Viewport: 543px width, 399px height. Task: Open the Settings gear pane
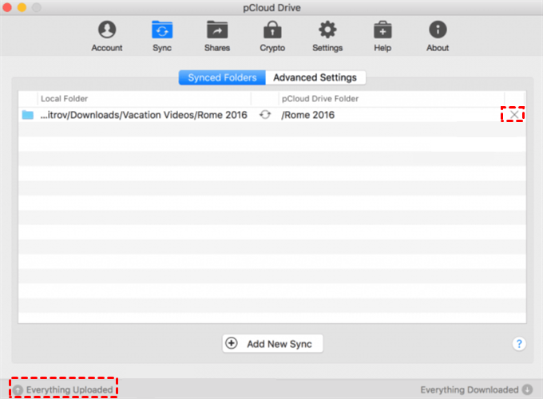coord(327,37)
